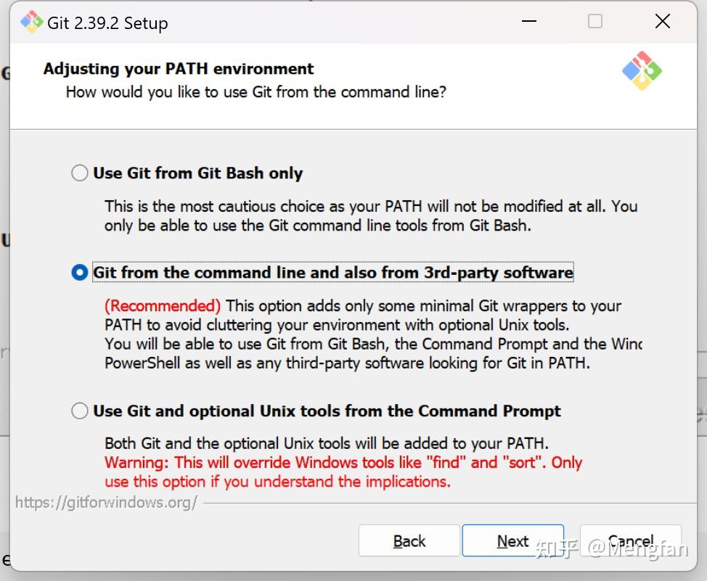Click the Git logo in the title bar
Viewport: 707px width, 581px height.
tap(32, 22)
